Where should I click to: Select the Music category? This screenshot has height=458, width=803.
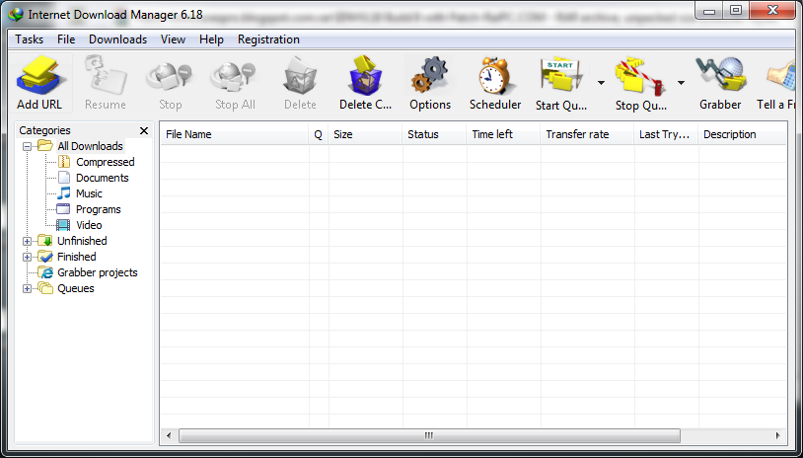point(89,193)
